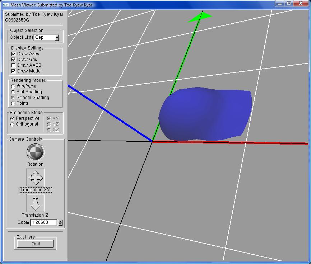Click the Translation Z arrow icon
Image resolution: width=311 pixels, height=264 pixels.
[x=35, y=203]
